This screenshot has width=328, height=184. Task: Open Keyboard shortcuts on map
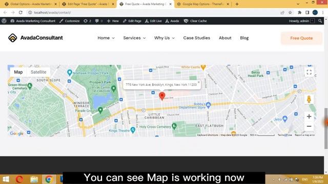pos(208,135)
